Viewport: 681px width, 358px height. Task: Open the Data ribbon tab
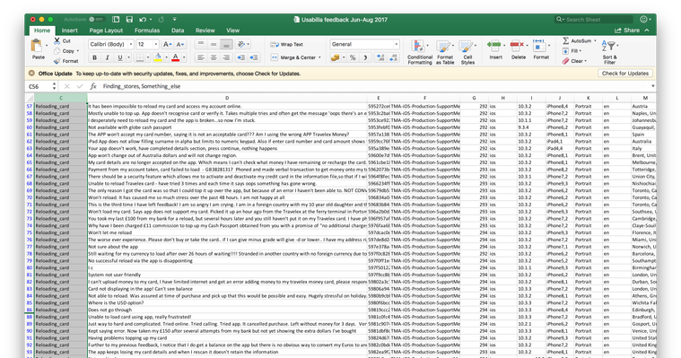(x=178, y=31)
